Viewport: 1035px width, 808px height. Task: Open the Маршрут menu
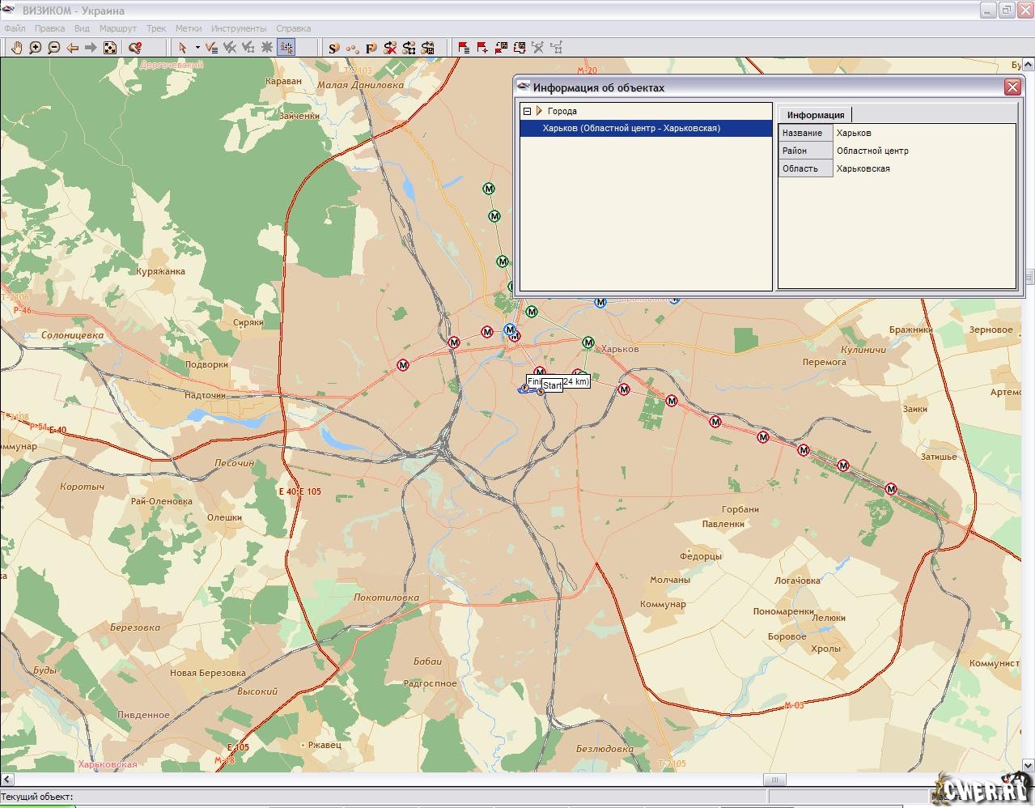(118, 28)
